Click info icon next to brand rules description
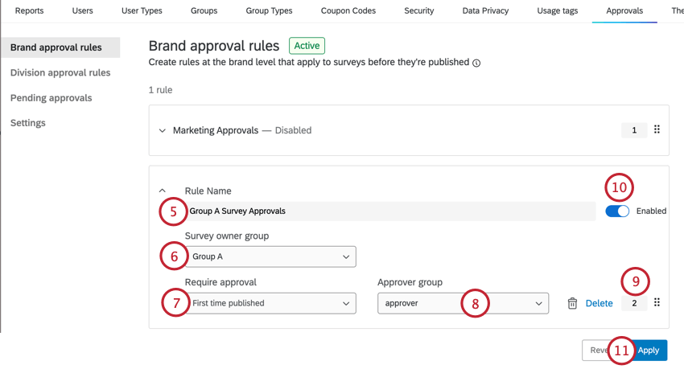The image size is (684, 369). pos(476,63)
